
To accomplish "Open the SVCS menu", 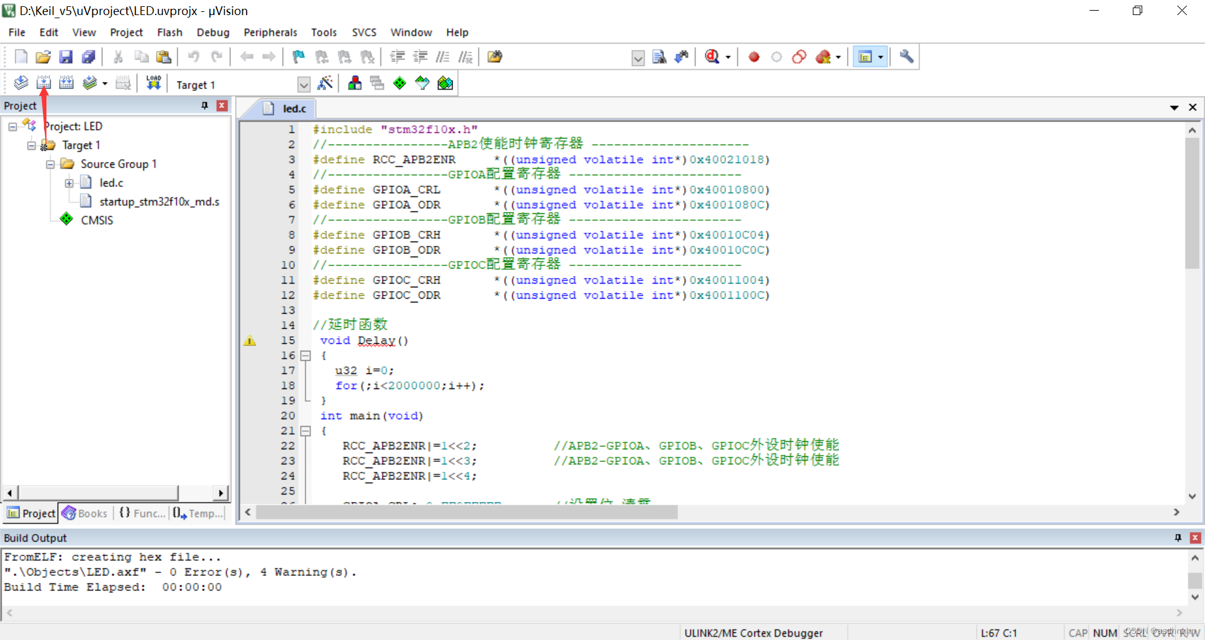I will [364, 32].
